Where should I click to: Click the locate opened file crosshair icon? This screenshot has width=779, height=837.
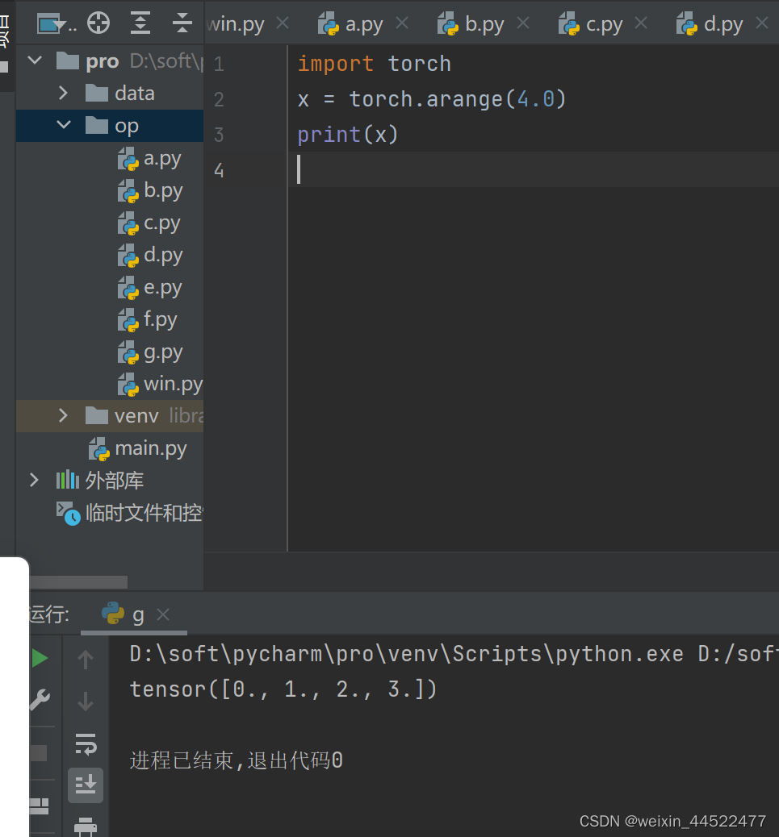pyautogui.click(x=98, y=23)
